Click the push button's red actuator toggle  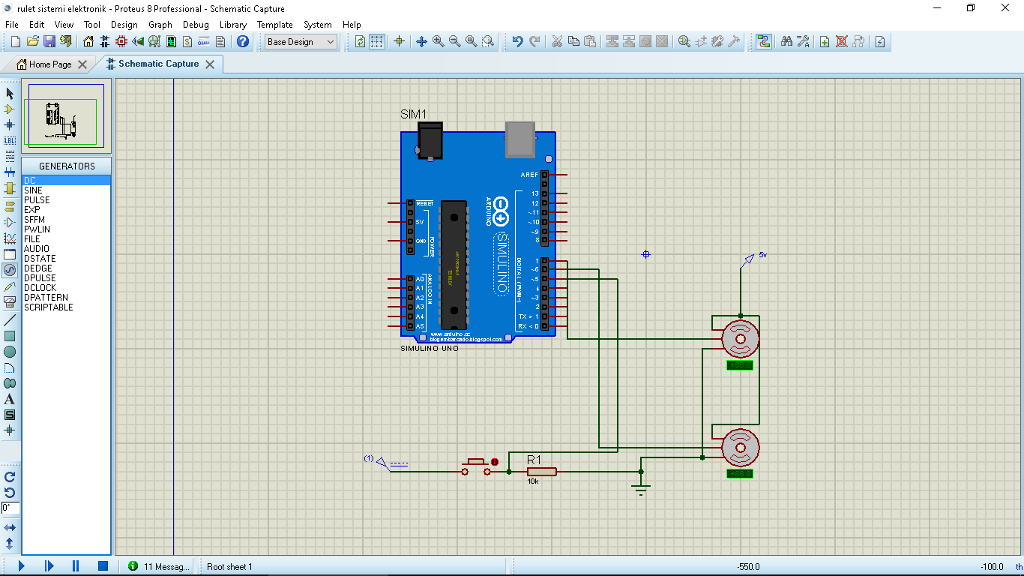(495, 462)
